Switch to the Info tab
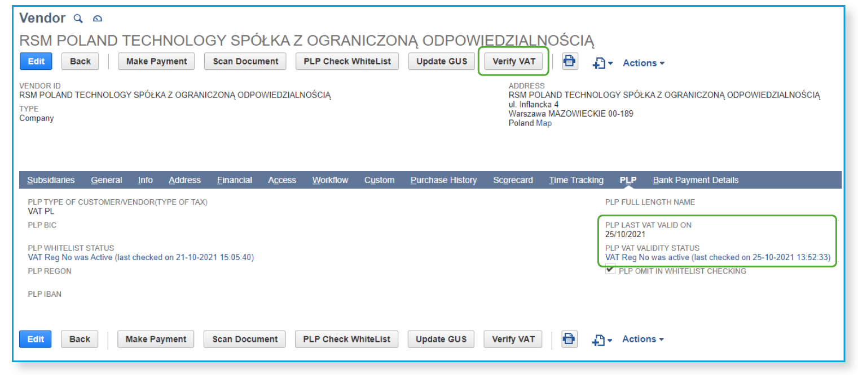 tap(146, 180)
